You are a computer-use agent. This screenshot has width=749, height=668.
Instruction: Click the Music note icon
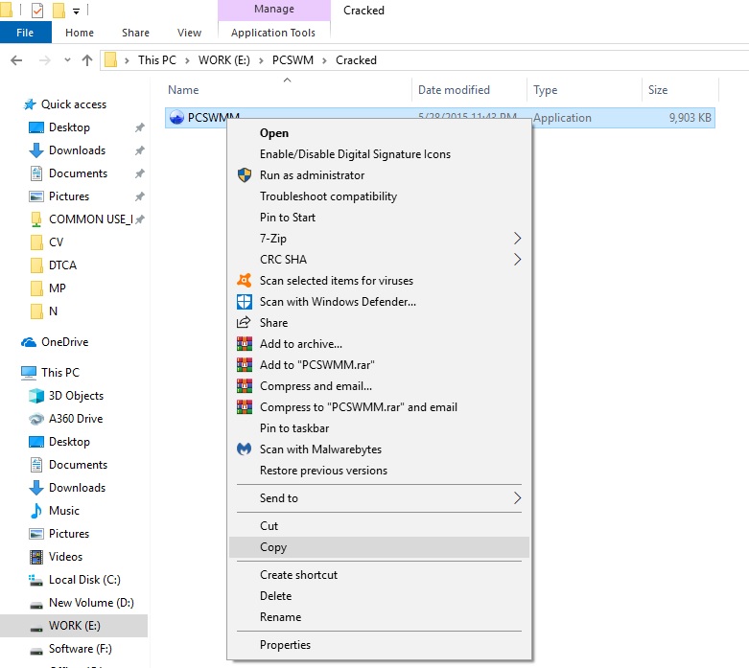[x=35, y=511]
